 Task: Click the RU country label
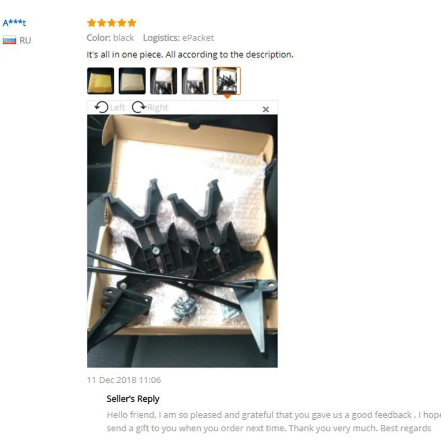tap(25, 41)
